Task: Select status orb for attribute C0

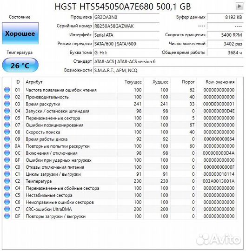Action: pos(7,167)
